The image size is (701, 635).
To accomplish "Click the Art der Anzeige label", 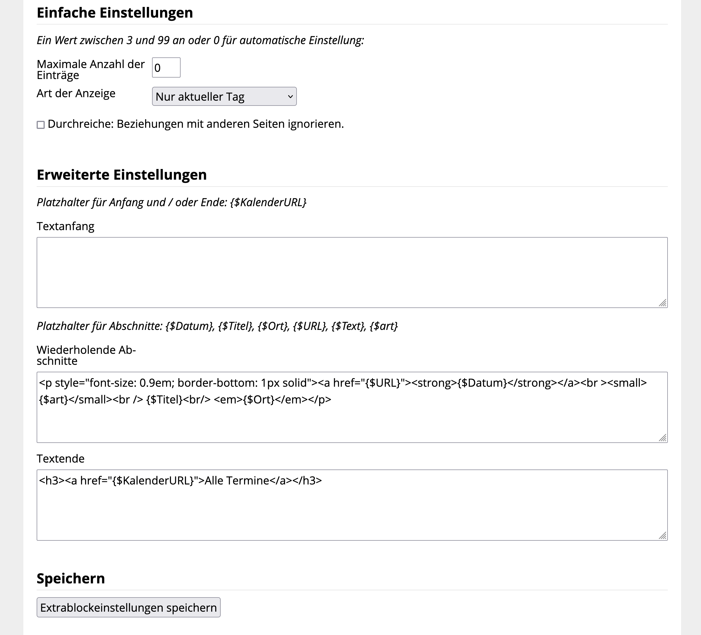I will pyautogui.click(x=76, y=93).
